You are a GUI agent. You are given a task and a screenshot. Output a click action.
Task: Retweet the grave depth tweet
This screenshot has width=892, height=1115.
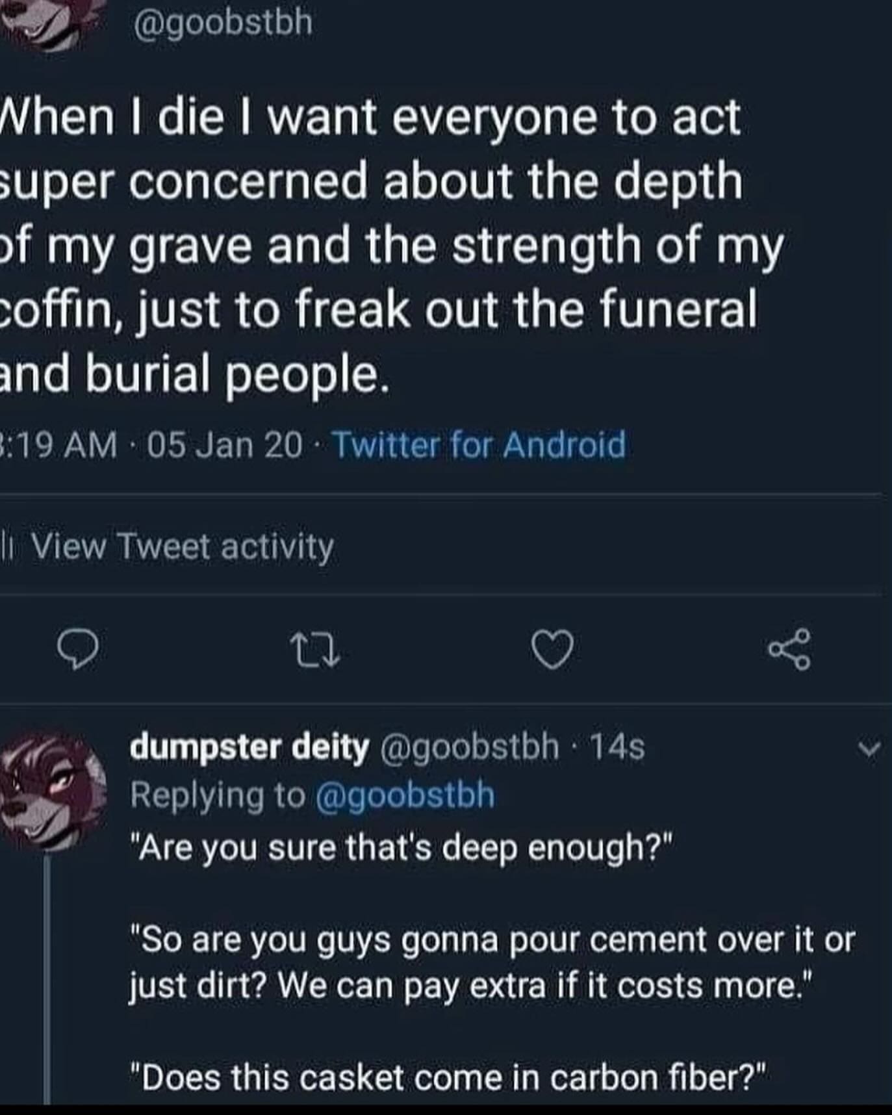click(314, 649)
